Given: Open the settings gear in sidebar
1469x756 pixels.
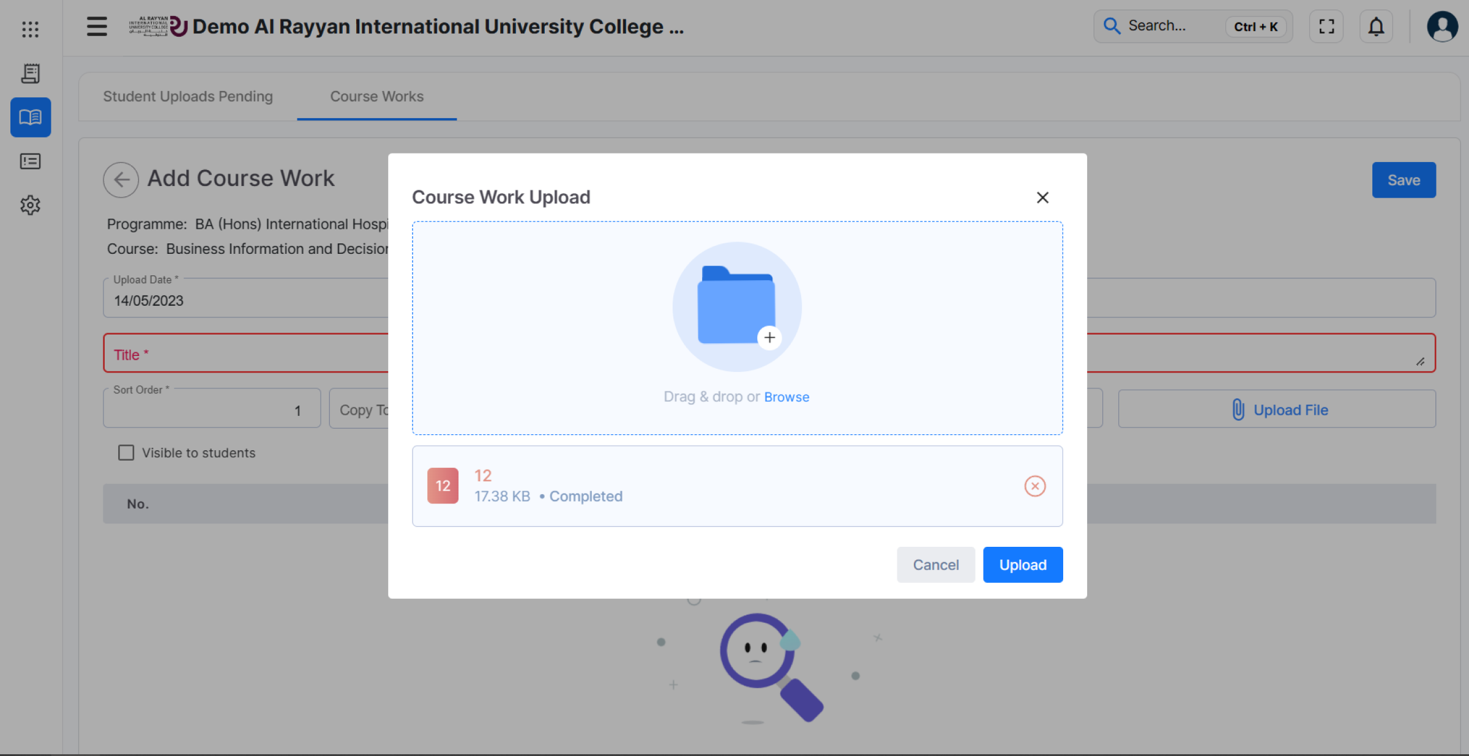Looking at the screenshot, I should (x=30, y=205).
